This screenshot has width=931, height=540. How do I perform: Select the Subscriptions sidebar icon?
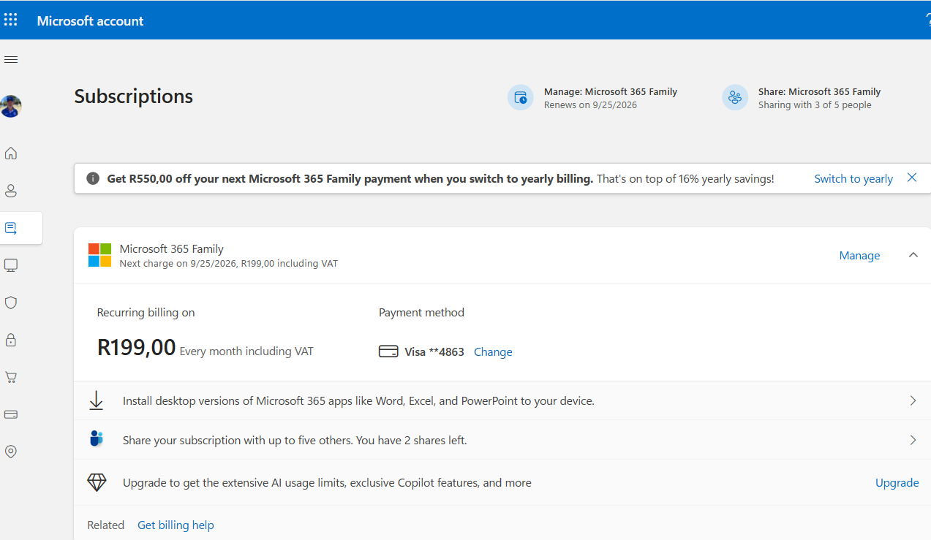[11, 228]
